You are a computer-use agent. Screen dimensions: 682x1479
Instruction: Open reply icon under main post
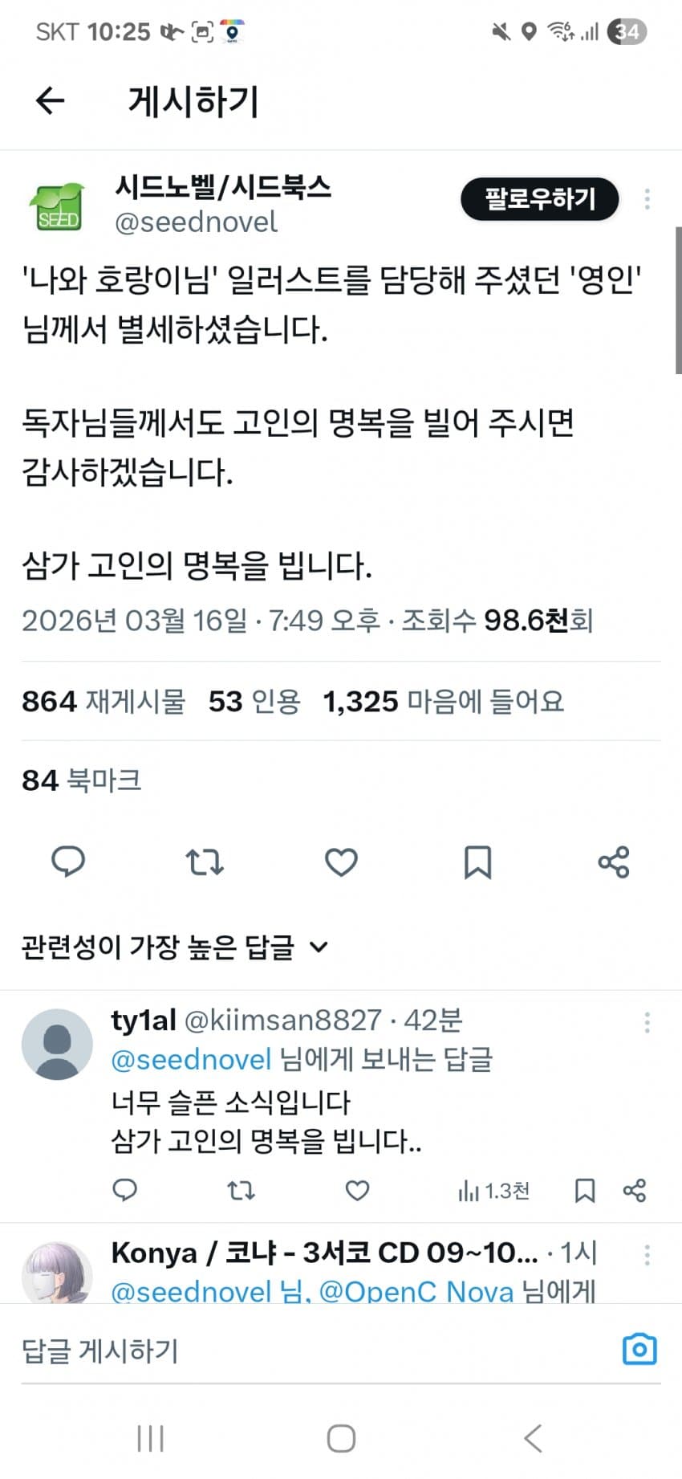point(68,862)
